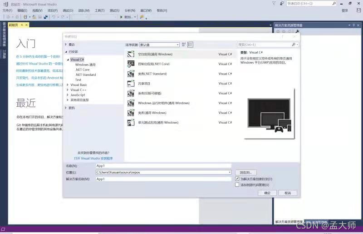Click the template search magnifier icon

[294, 45]
